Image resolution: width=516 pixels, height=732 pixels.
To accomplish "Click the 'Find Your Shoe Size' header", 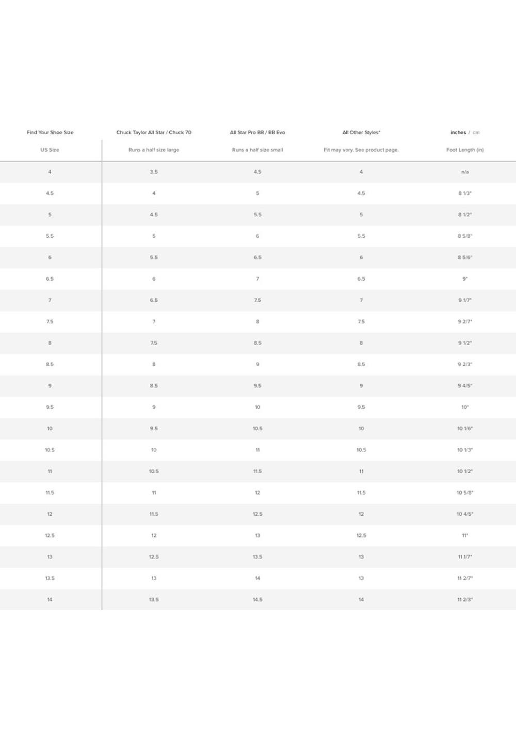I will coord(50,133).
